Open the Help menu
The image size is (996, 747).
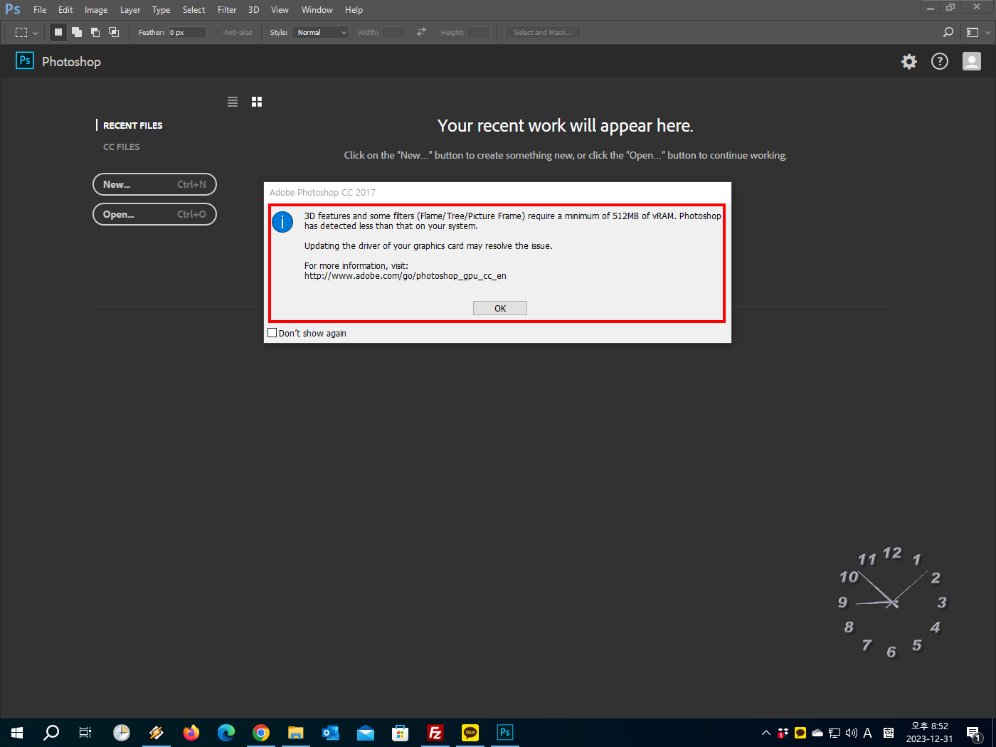click(x=354, y=10)
